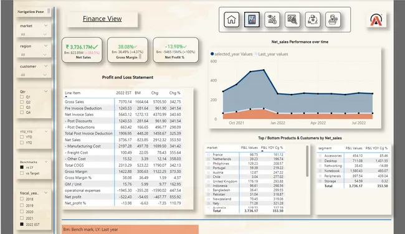
Task: Click the Networking segment row
Action: pyautogui.click(x=353, y=166)
